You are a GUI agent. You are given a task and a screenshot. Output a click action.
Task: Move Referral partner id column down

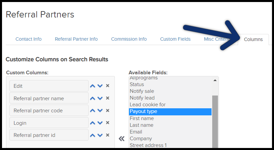click(100, 135)
